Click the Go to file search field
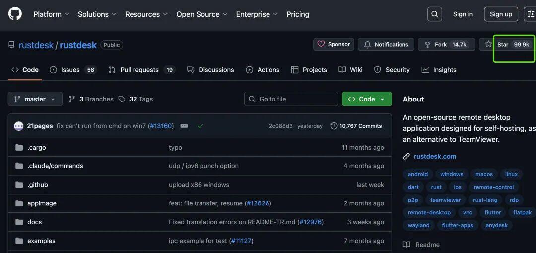536x253 pixels. (x=291, y=99)
